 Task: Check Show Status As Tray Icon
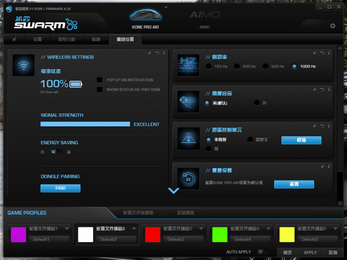pos(100,89)
